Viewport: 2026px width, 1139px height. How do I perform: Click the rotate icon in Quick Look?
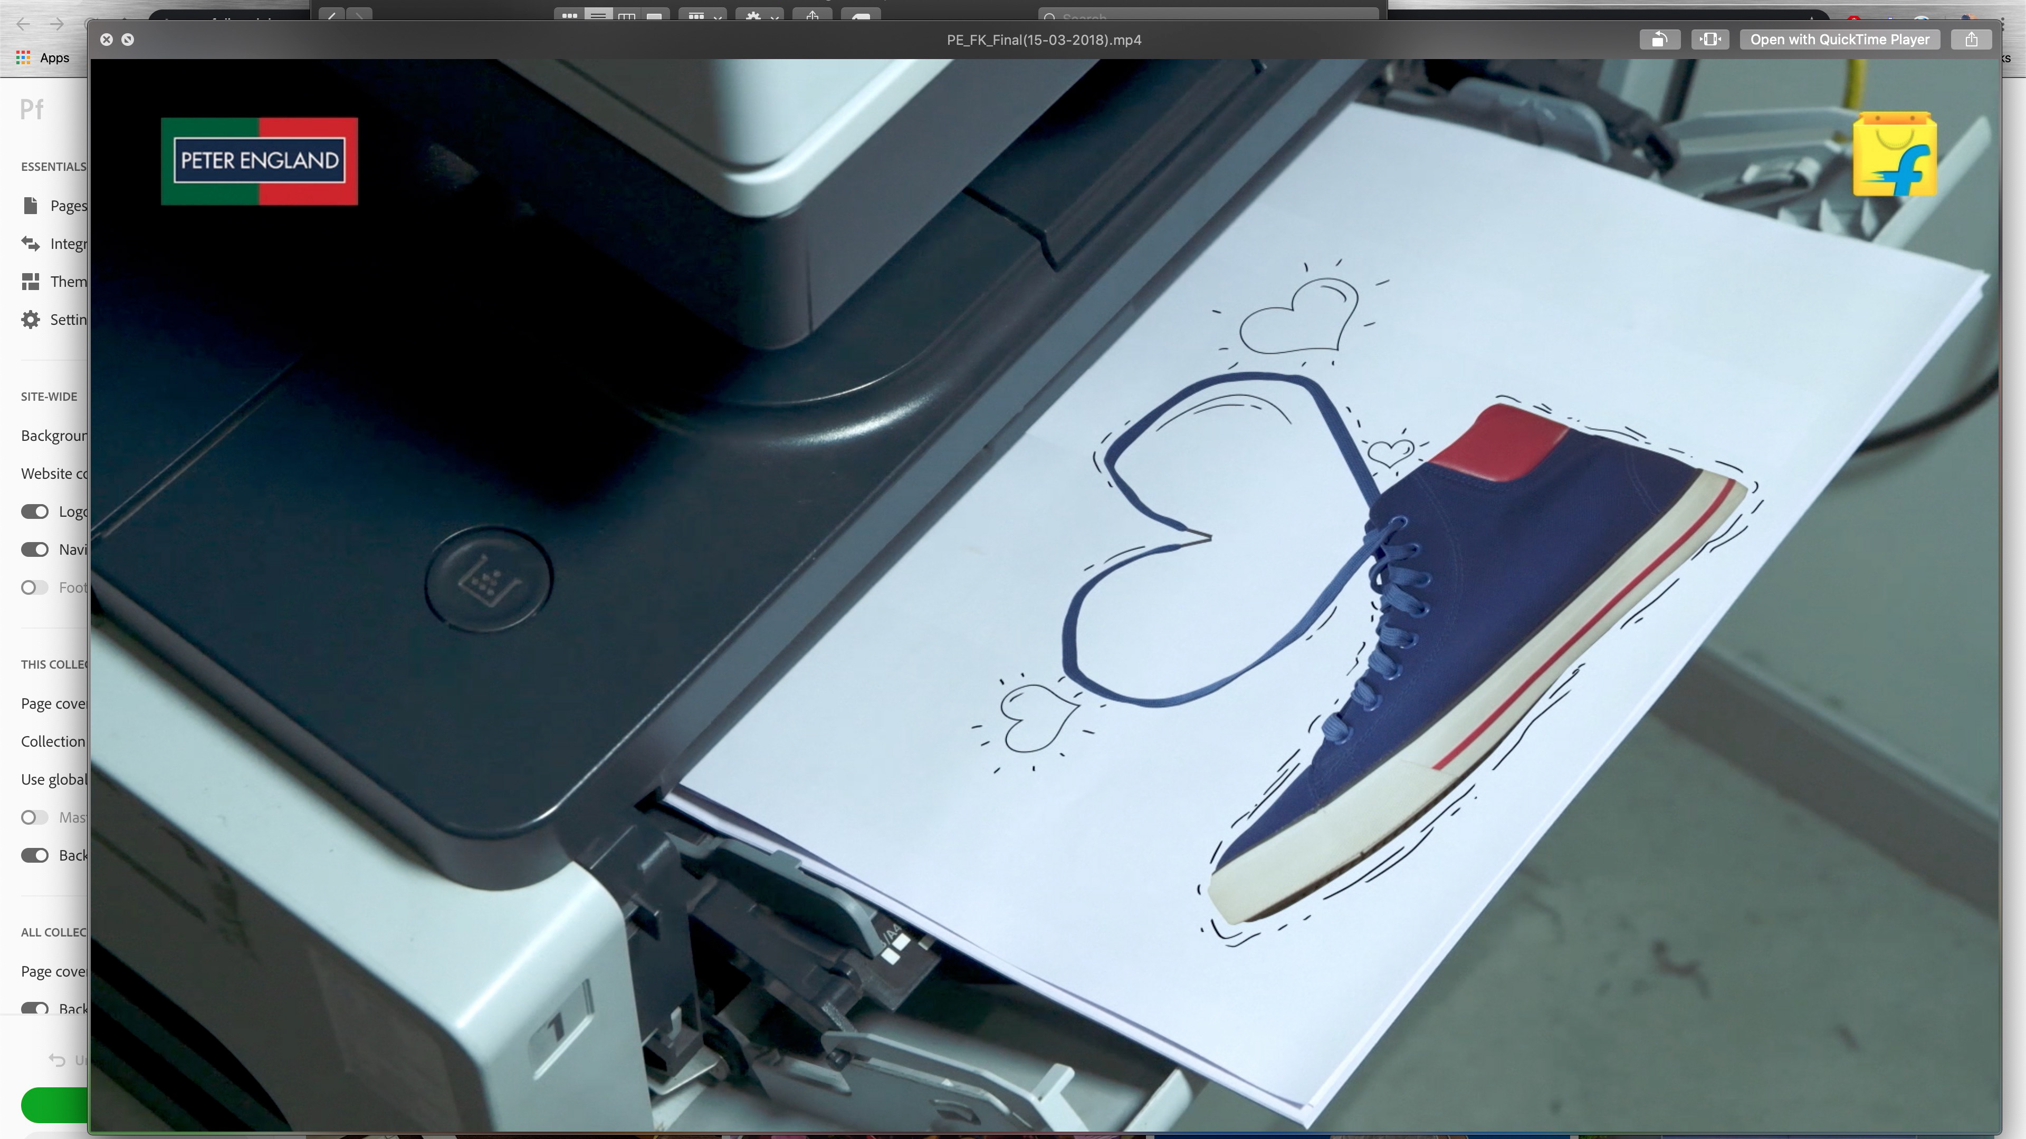tap(1659, 40)
